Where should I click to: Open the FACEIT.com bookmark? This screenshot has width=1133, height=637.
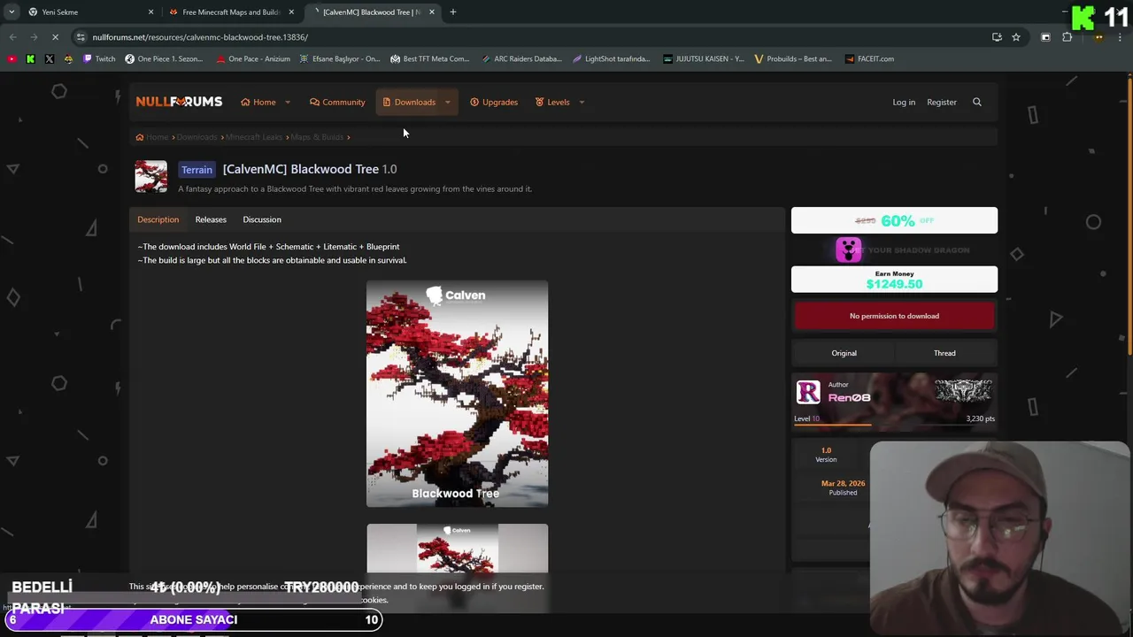point(869,59)
